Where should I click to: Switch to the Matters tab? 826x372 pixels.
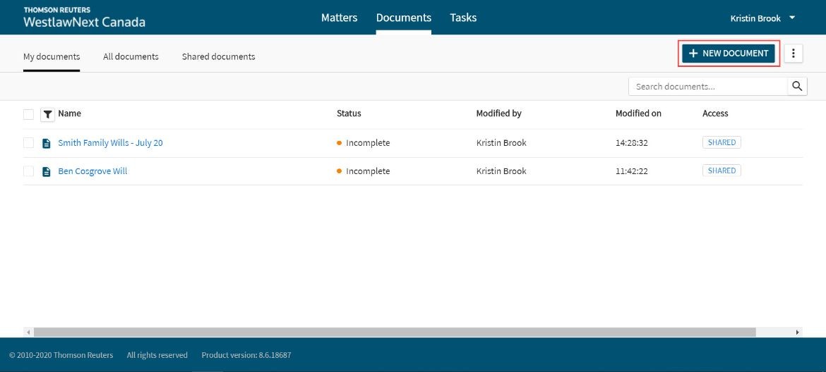340,18
